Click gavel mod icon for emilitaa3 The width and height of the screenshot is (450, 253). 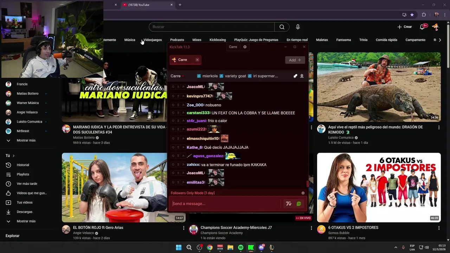(x=183, y=182)
